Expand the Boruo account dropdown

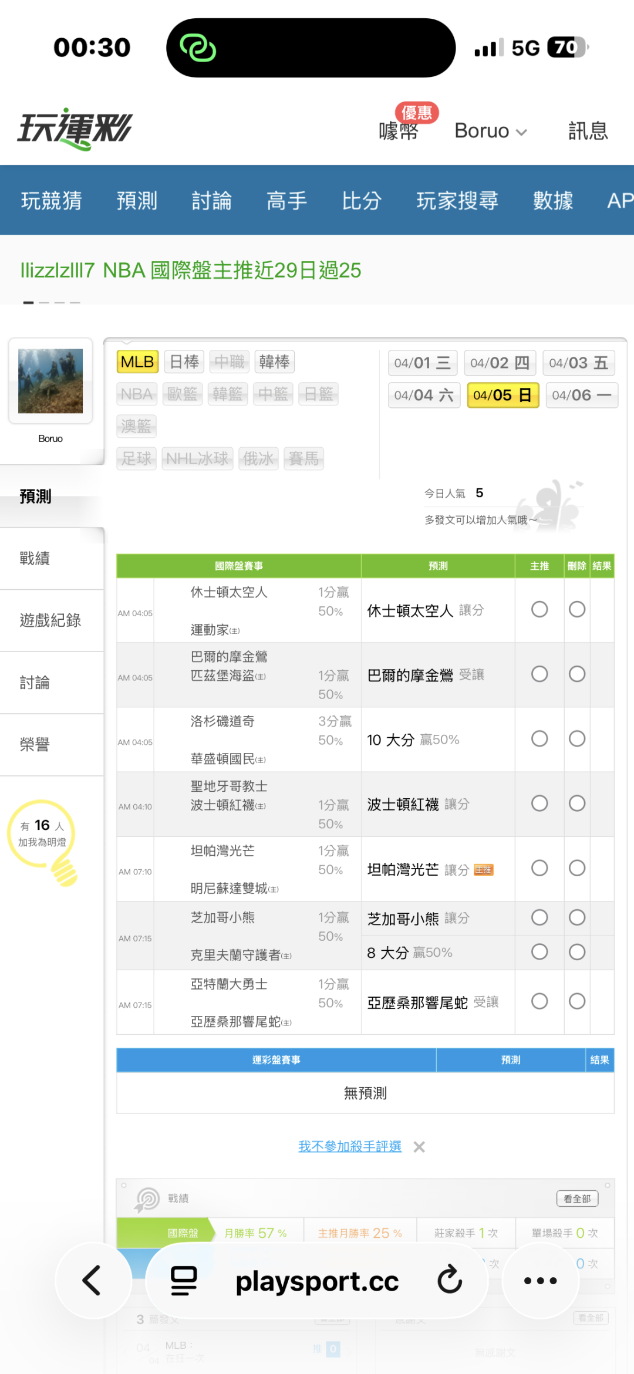tap(491, 131)
